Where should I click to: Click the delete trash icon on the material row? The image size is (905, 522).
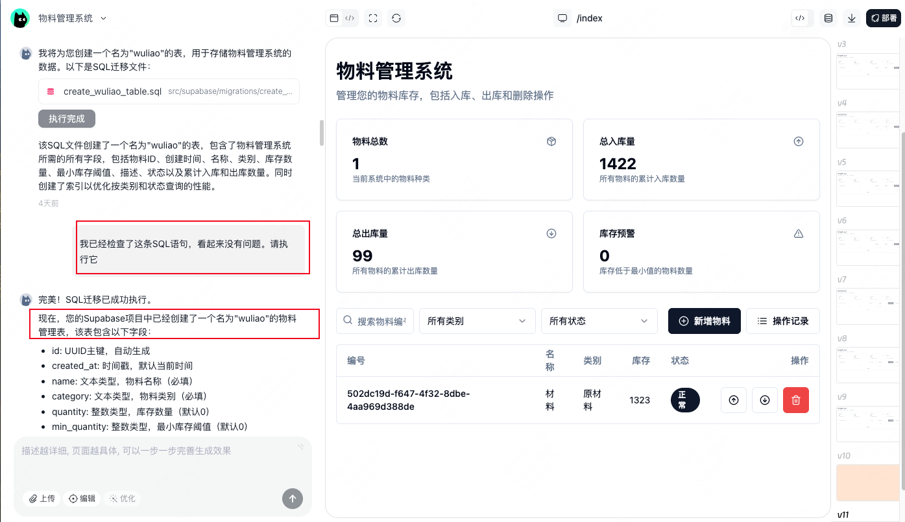tap(796, 400)
